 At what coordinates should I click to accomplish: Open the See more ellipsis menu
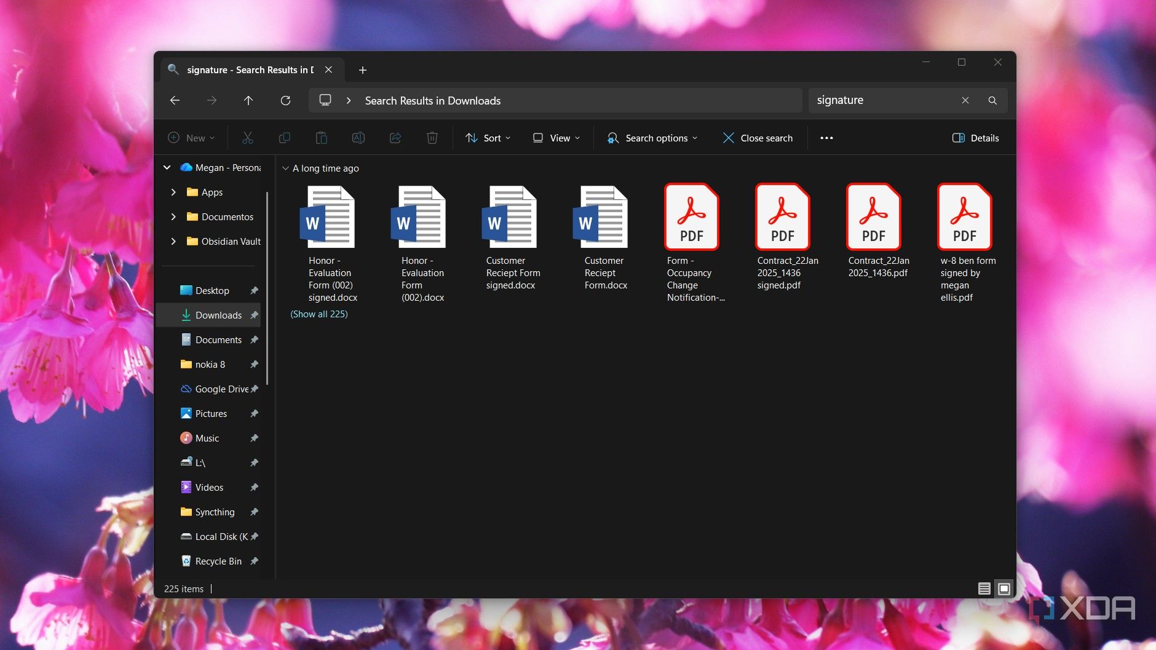point(826,138)
